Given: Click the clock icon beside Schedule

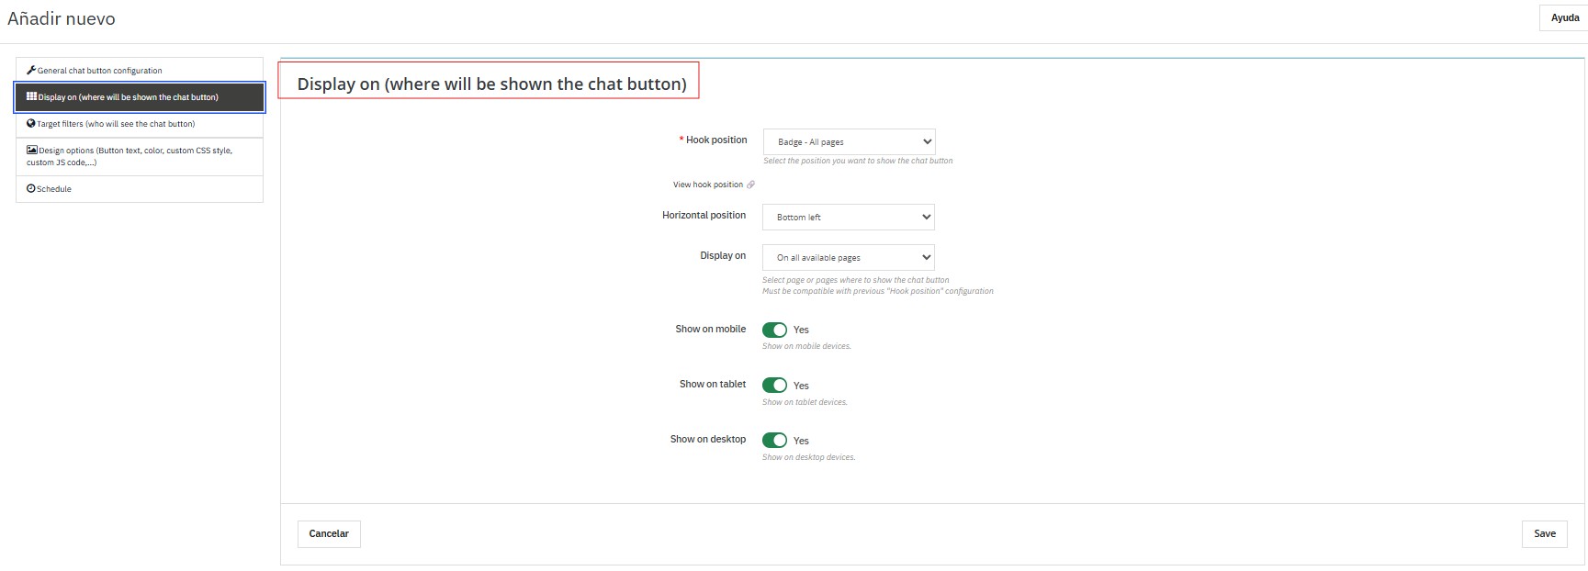Looking at the screenshot, I should 31,188.
